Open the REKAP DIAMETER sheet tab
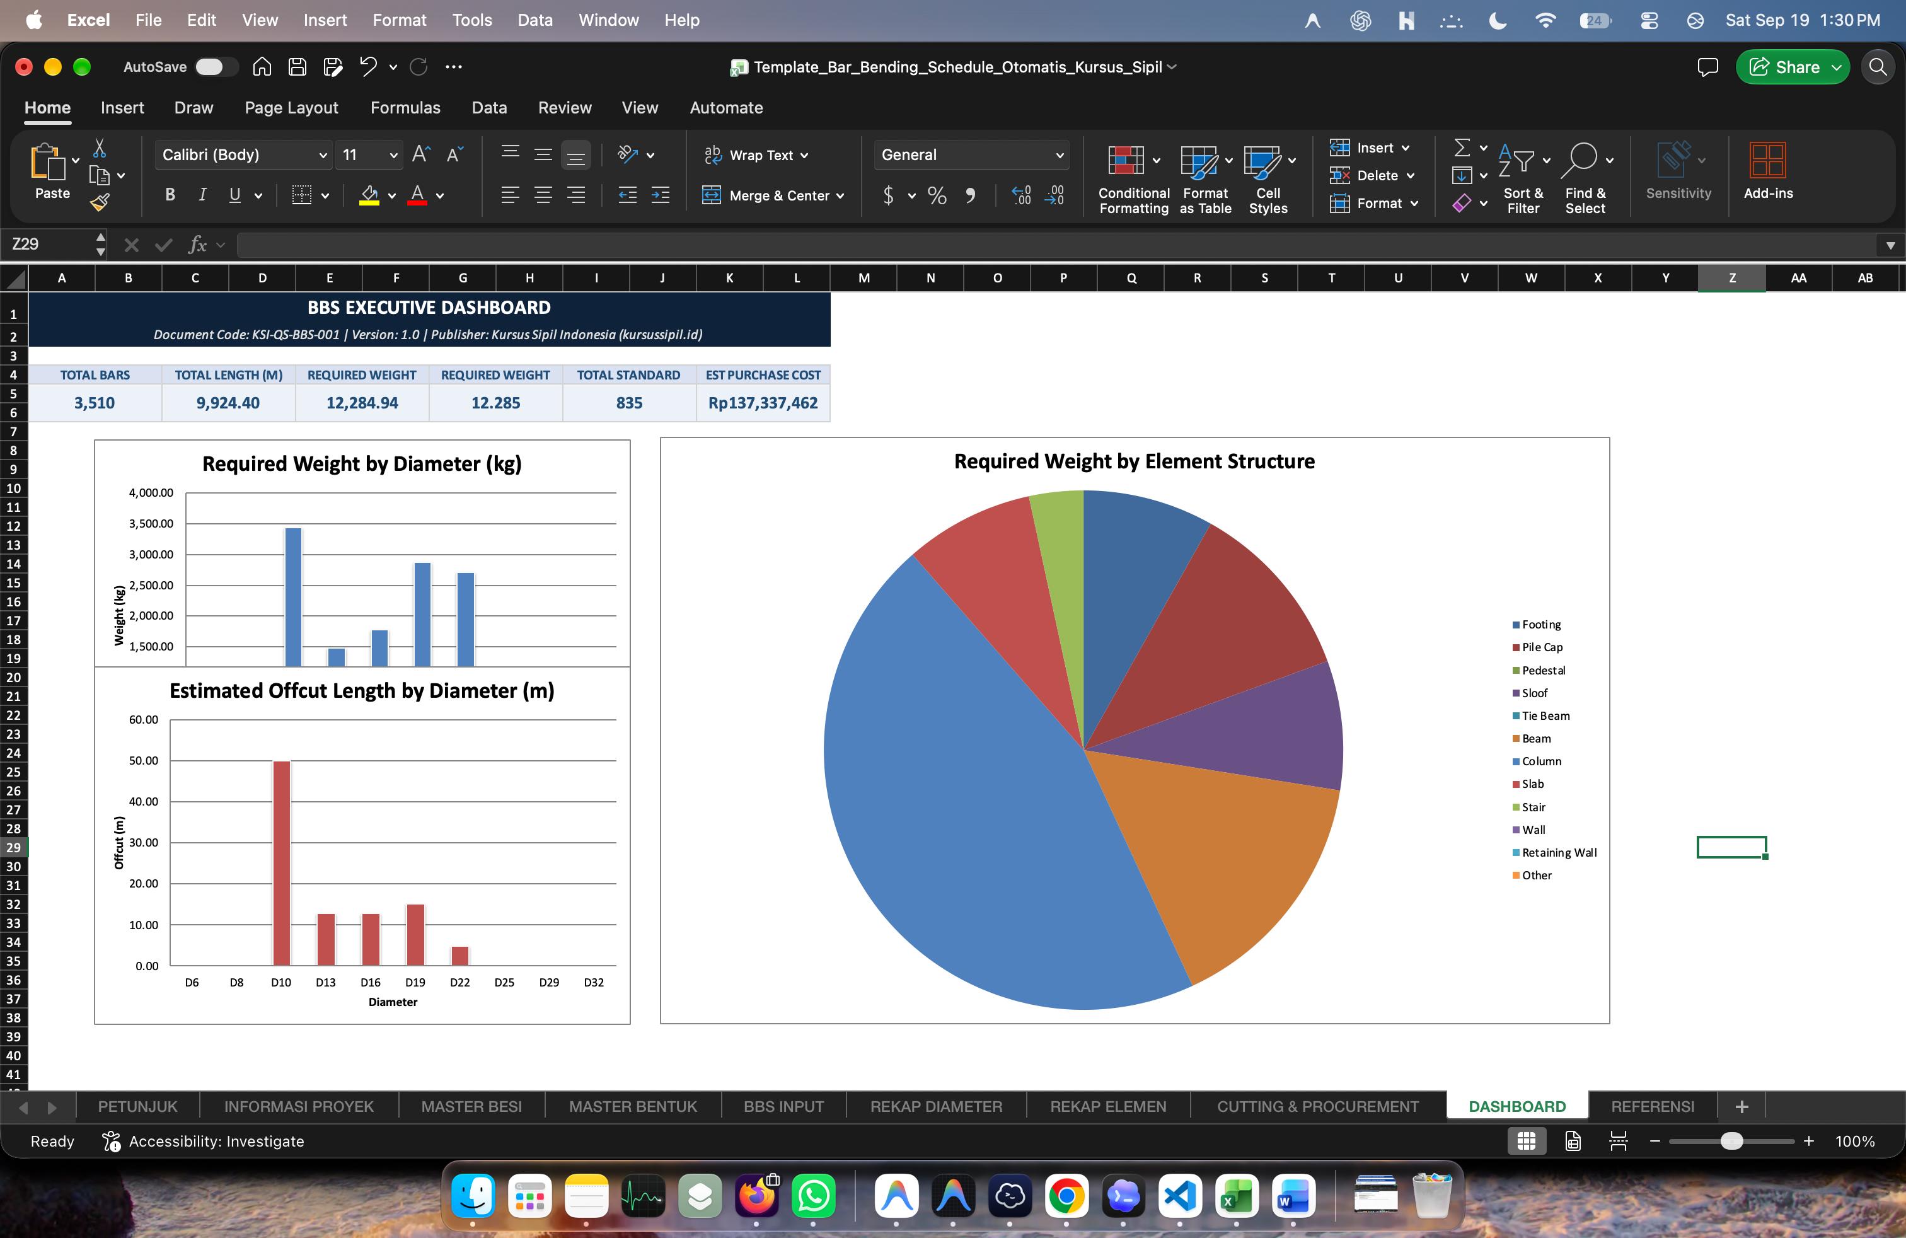 (936, 1107)
